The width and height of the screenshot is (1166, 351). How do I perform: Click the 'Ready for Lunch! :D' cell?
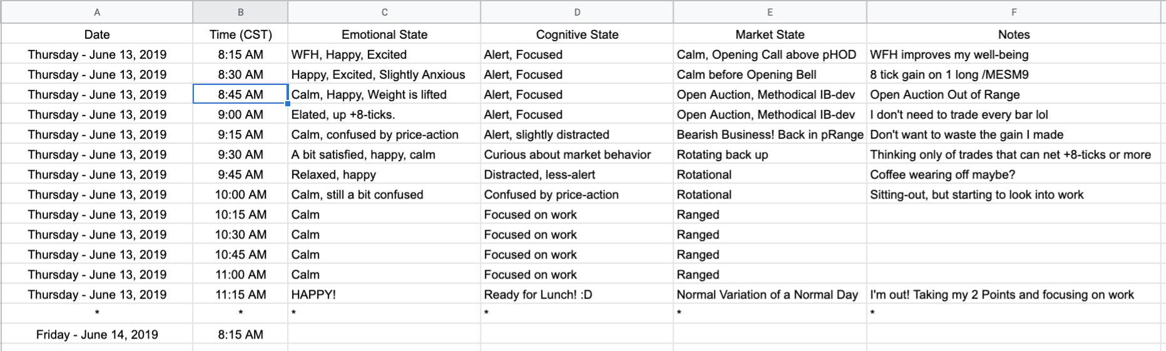[x=577, y=294]
